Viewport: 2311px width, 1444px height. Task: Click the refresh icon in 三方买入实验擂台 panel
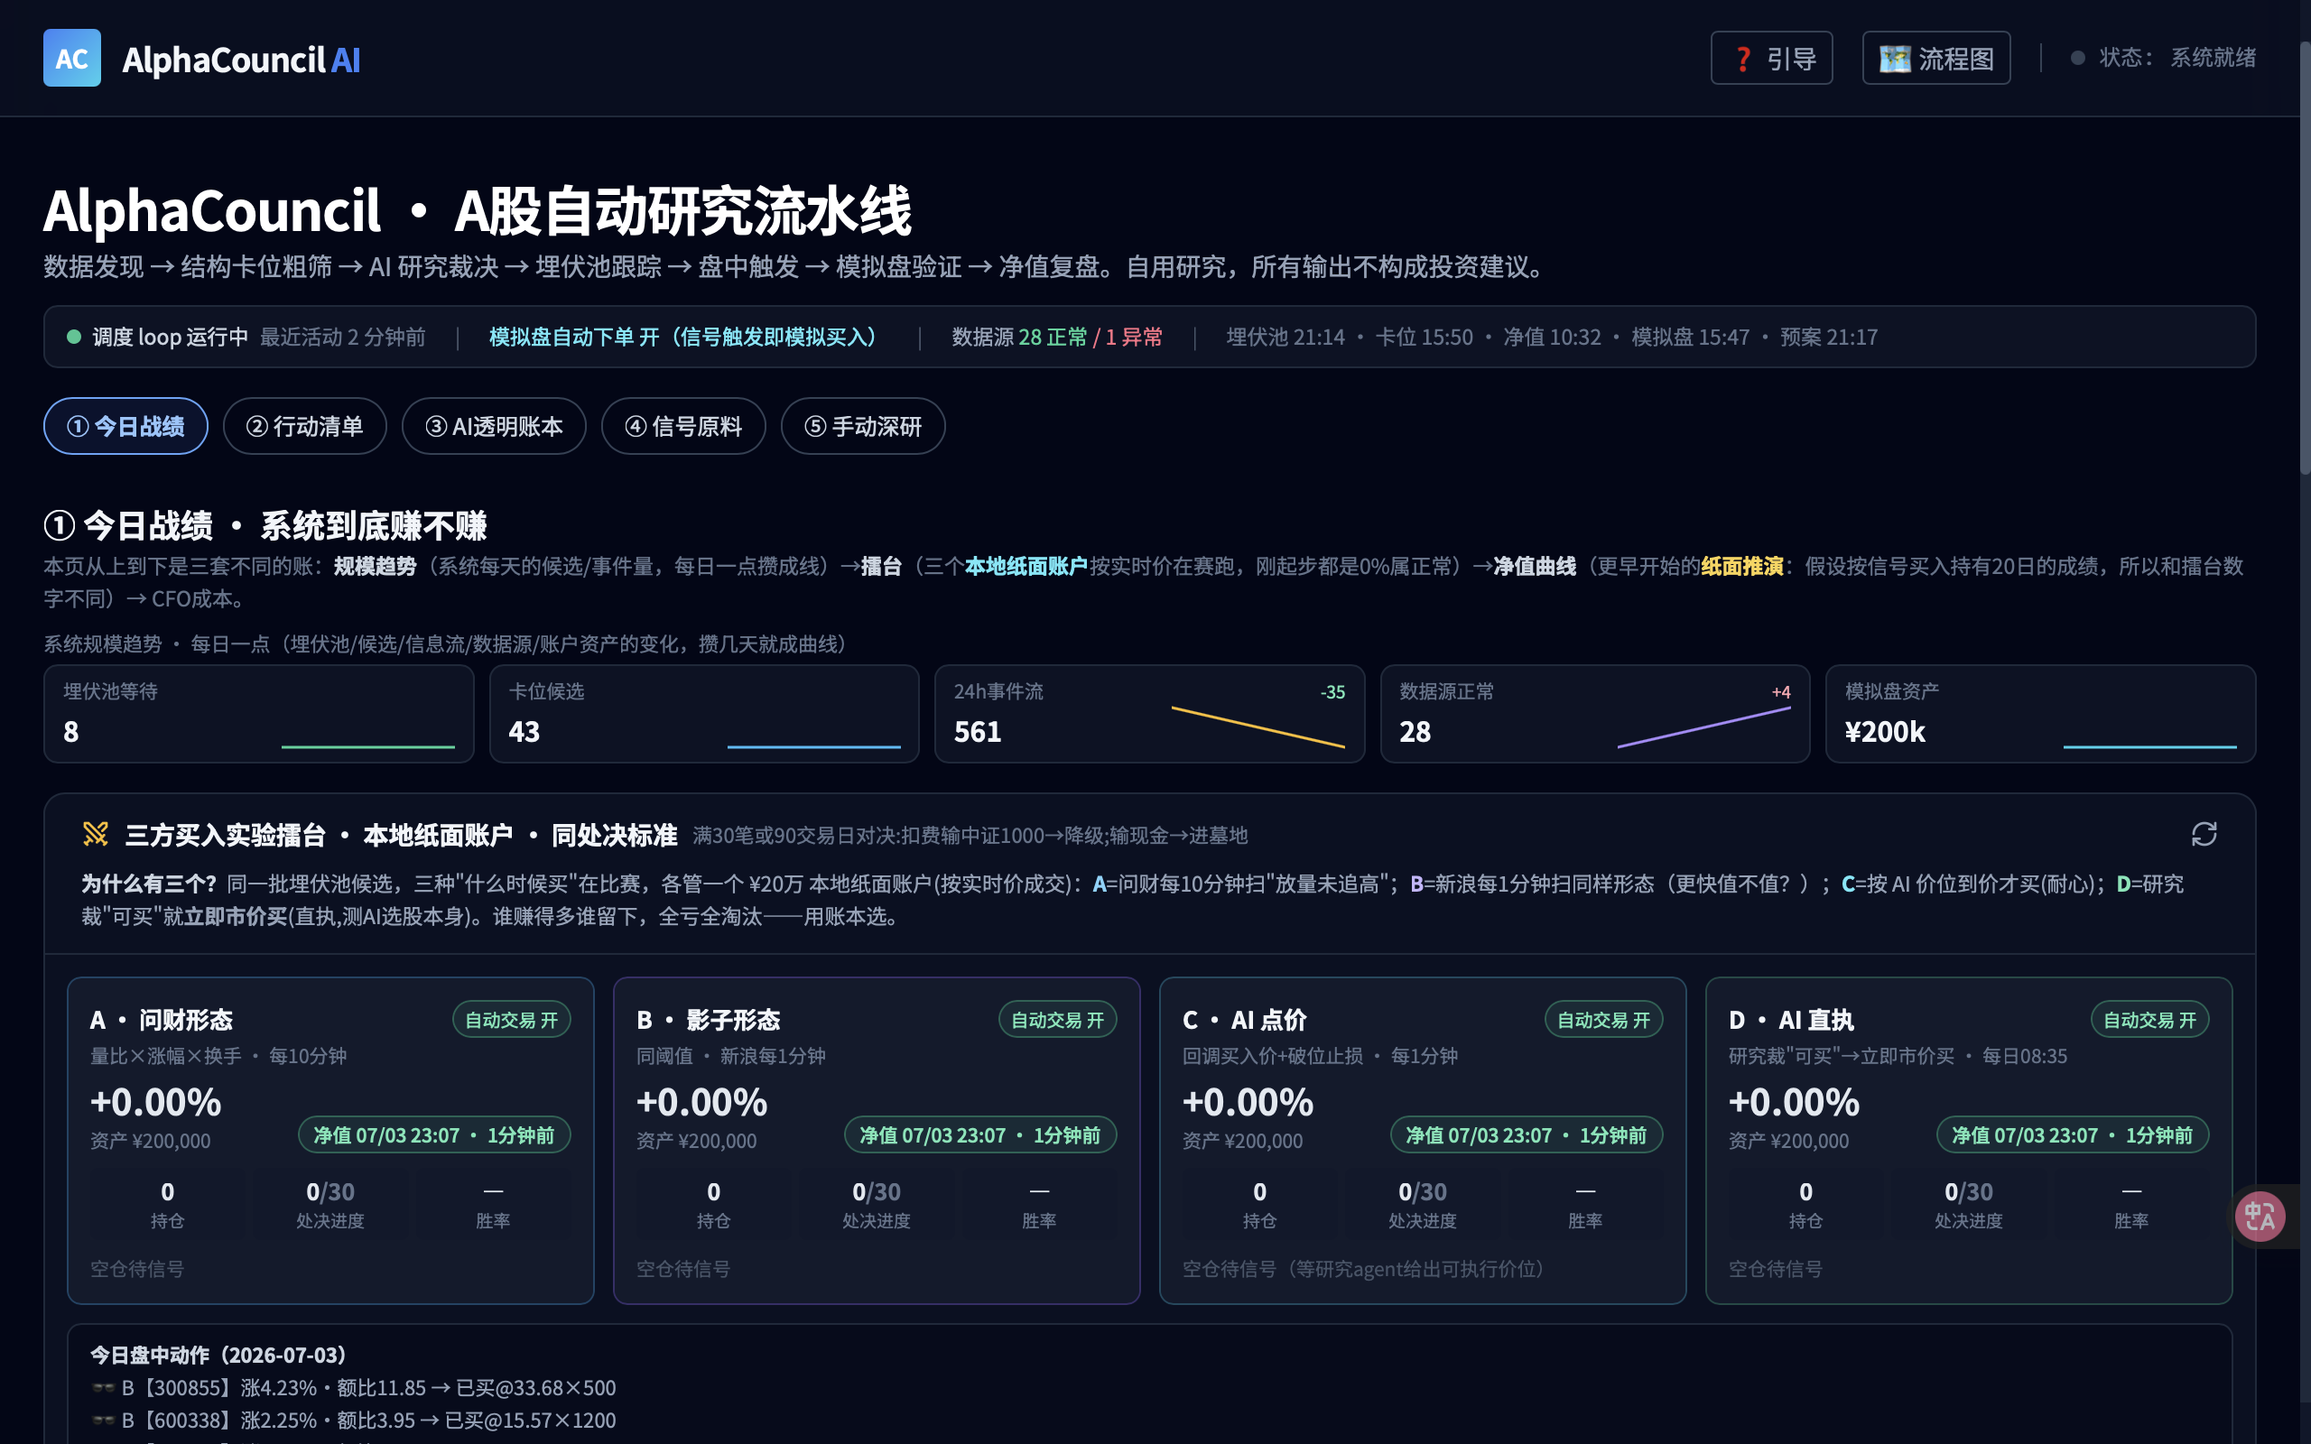click(x=2203, y=835)
